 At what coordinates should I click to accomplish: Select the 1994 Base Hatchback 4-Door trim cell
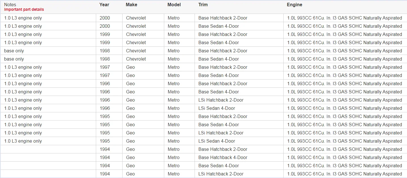(x=239, y=158)
